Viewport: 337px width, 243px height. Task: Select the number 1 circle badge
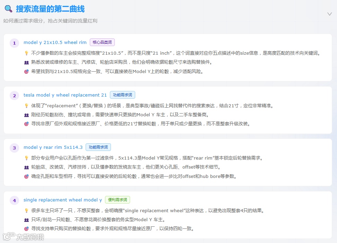[x=15, y=43]
